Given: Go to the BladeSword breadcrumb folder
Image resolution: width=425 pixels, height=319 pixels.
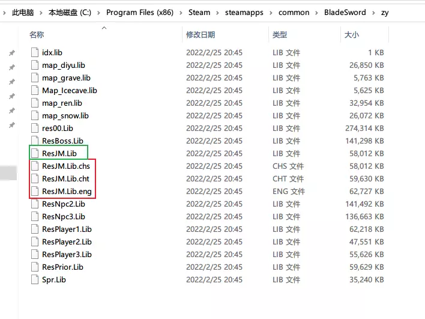Looking at the screenshot, I should pyautogui.click(x=345, y=13).
